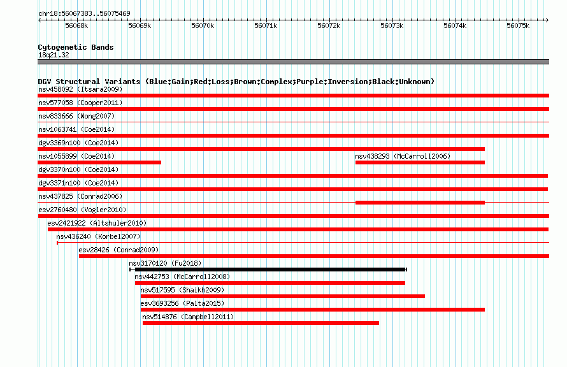Image resolution: width=567 pixels, height=367 pixels.
Task: Open esv28426 (Conrad2009) label
Action: click(118, 250)
